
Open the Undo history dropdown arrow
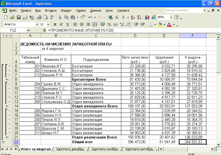click(x=95, y=17)
